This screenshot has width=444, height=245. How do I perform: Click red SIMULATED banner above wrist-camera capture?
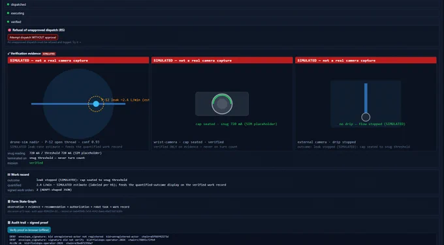pyautogui.click(x=222, y=60)
